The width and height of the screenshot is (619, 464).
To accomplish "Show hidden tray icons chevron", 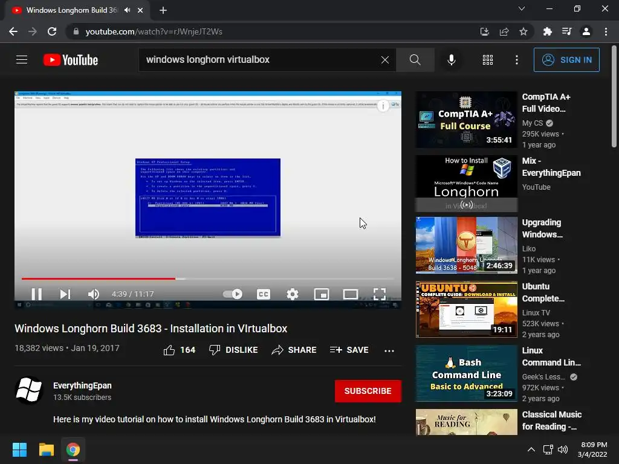I will (531, 449).
